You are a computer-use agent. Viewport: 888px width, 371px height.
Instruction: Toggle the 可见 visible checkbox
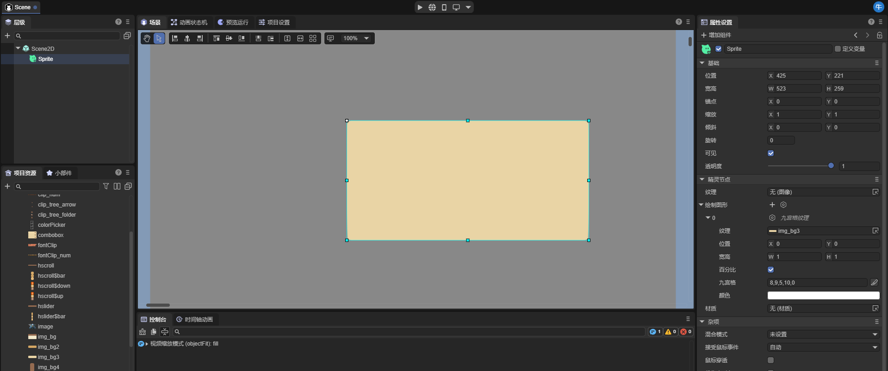click(x=770, y=153)
